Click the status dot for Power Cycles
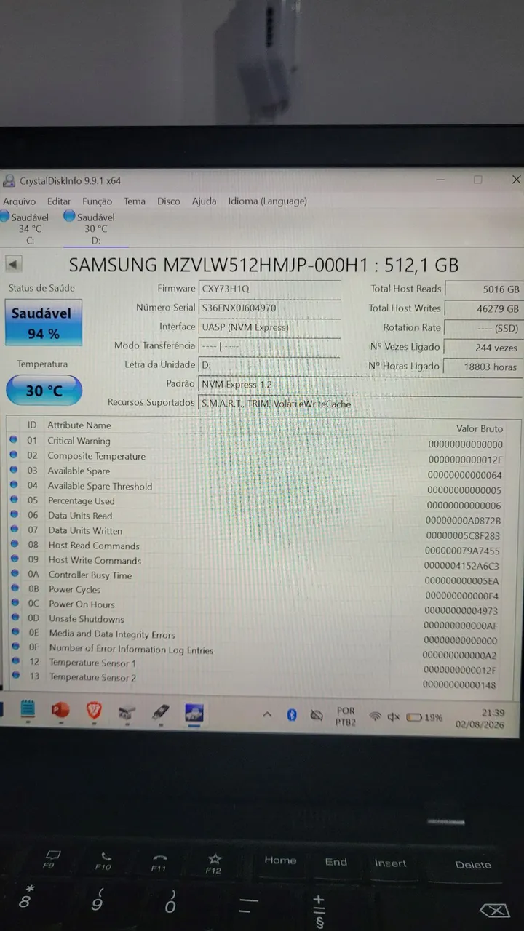The image size is (524, 931). [14, 589]
